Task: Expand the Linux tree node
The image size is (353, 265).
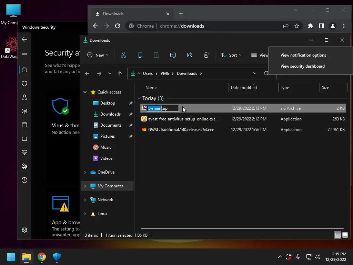Action: coord(85,214)
